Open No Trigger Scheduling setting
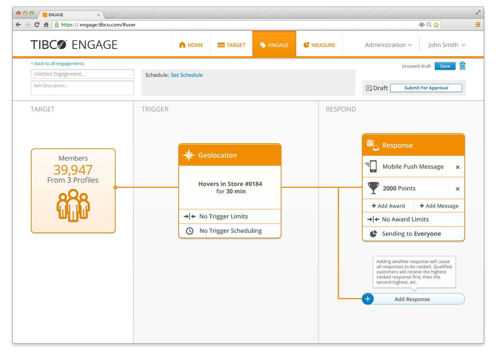Screen dimensions: 496x354 (230, 231)
